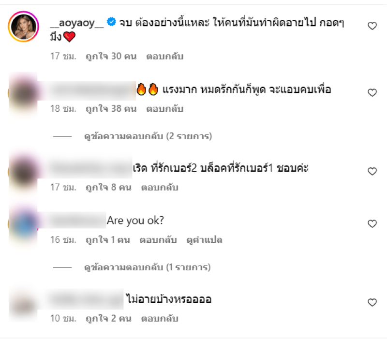View translation with ดูคำแปล link
387x339 pixels.
pyautogui.click(x=204, y=240)
